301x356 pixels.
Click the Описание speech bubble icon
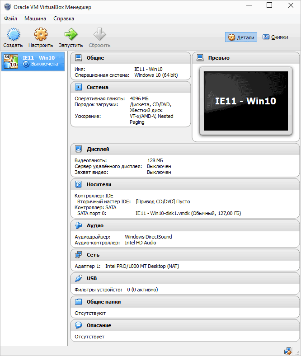click(x=78, y=325)
